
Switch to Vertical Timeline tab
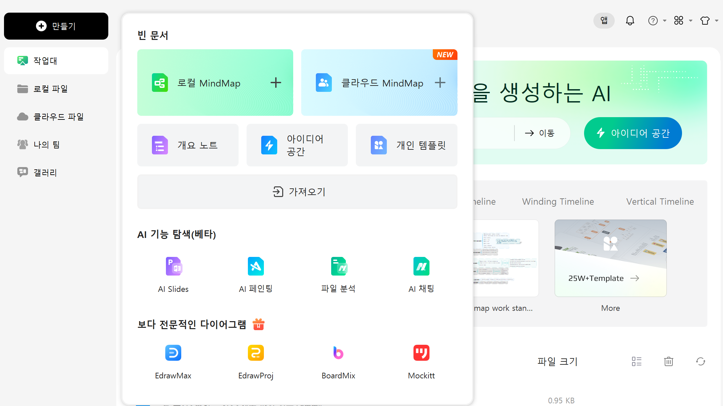660,202
